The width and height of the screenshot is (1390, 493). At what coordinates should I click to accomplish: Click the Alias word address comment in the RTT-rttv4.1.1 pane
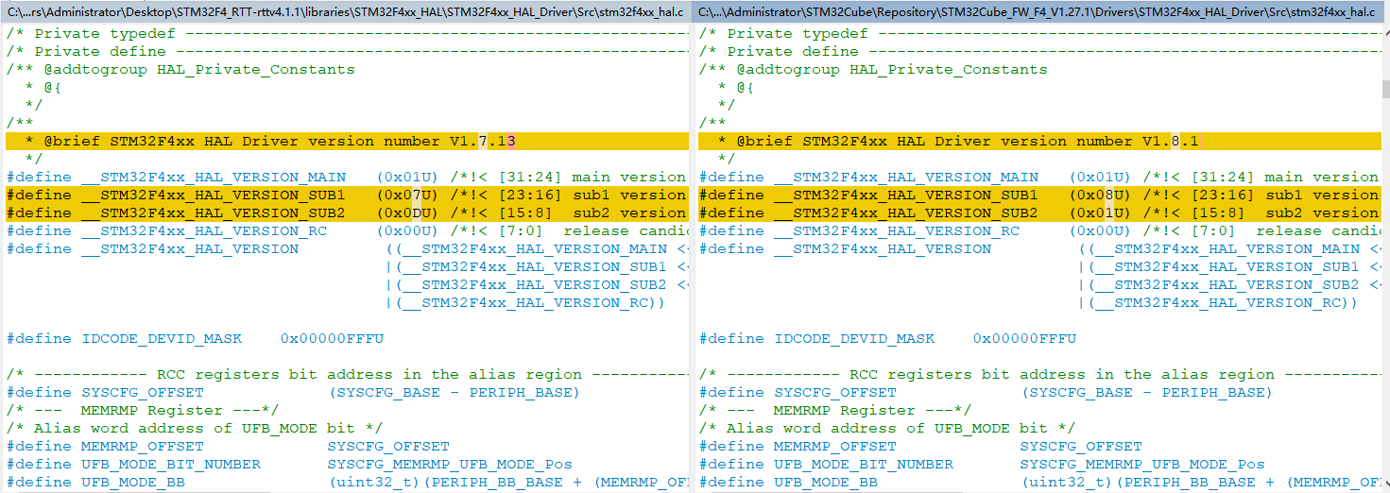195,429
